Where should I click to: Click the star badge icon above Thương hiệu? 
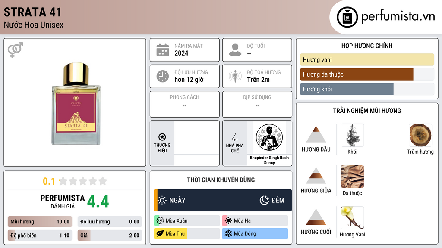(x=162, y=137)
